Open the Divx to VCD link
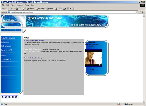 coord(7,50)
